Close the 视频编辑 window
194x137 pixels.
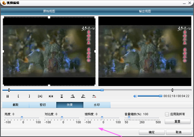point(190,3)
